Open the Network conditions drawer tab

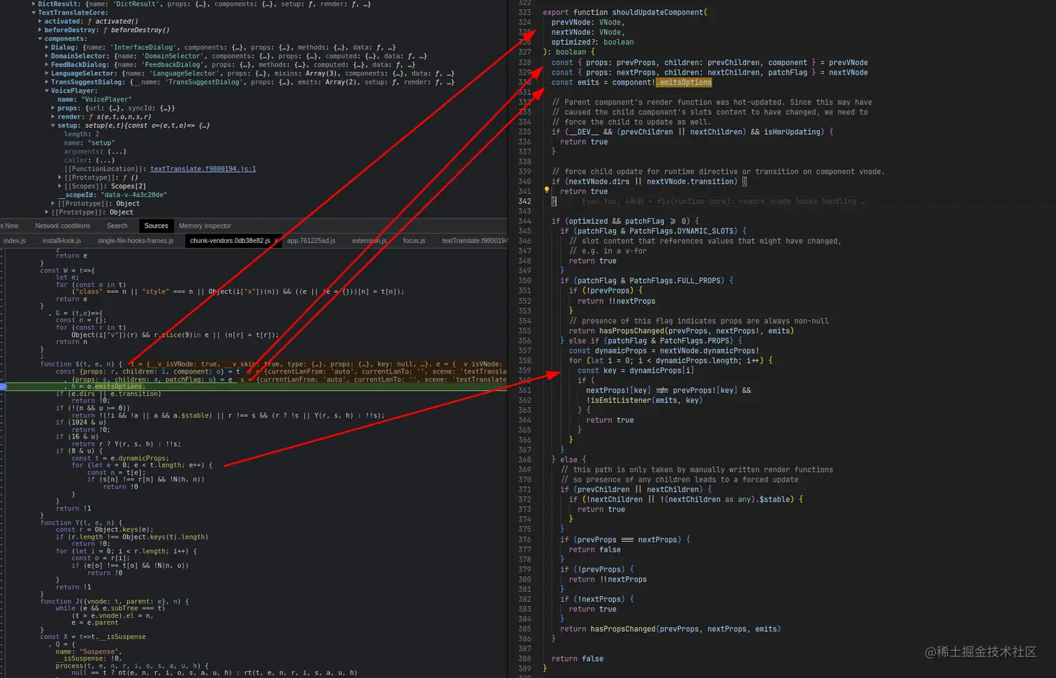pyautogui.click(x=63, y=226)
